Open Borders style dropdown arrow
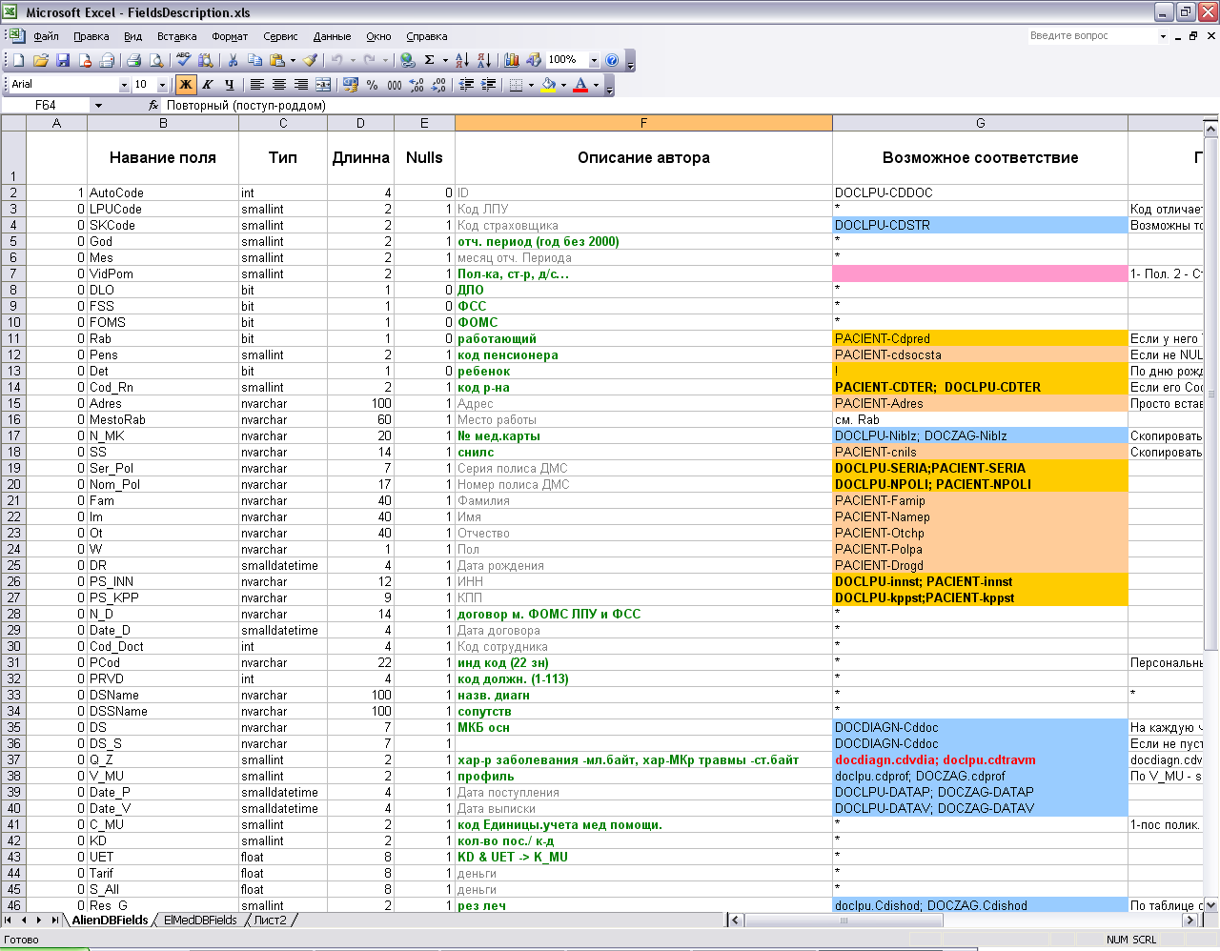1220x951 pixels. point(531,85)
